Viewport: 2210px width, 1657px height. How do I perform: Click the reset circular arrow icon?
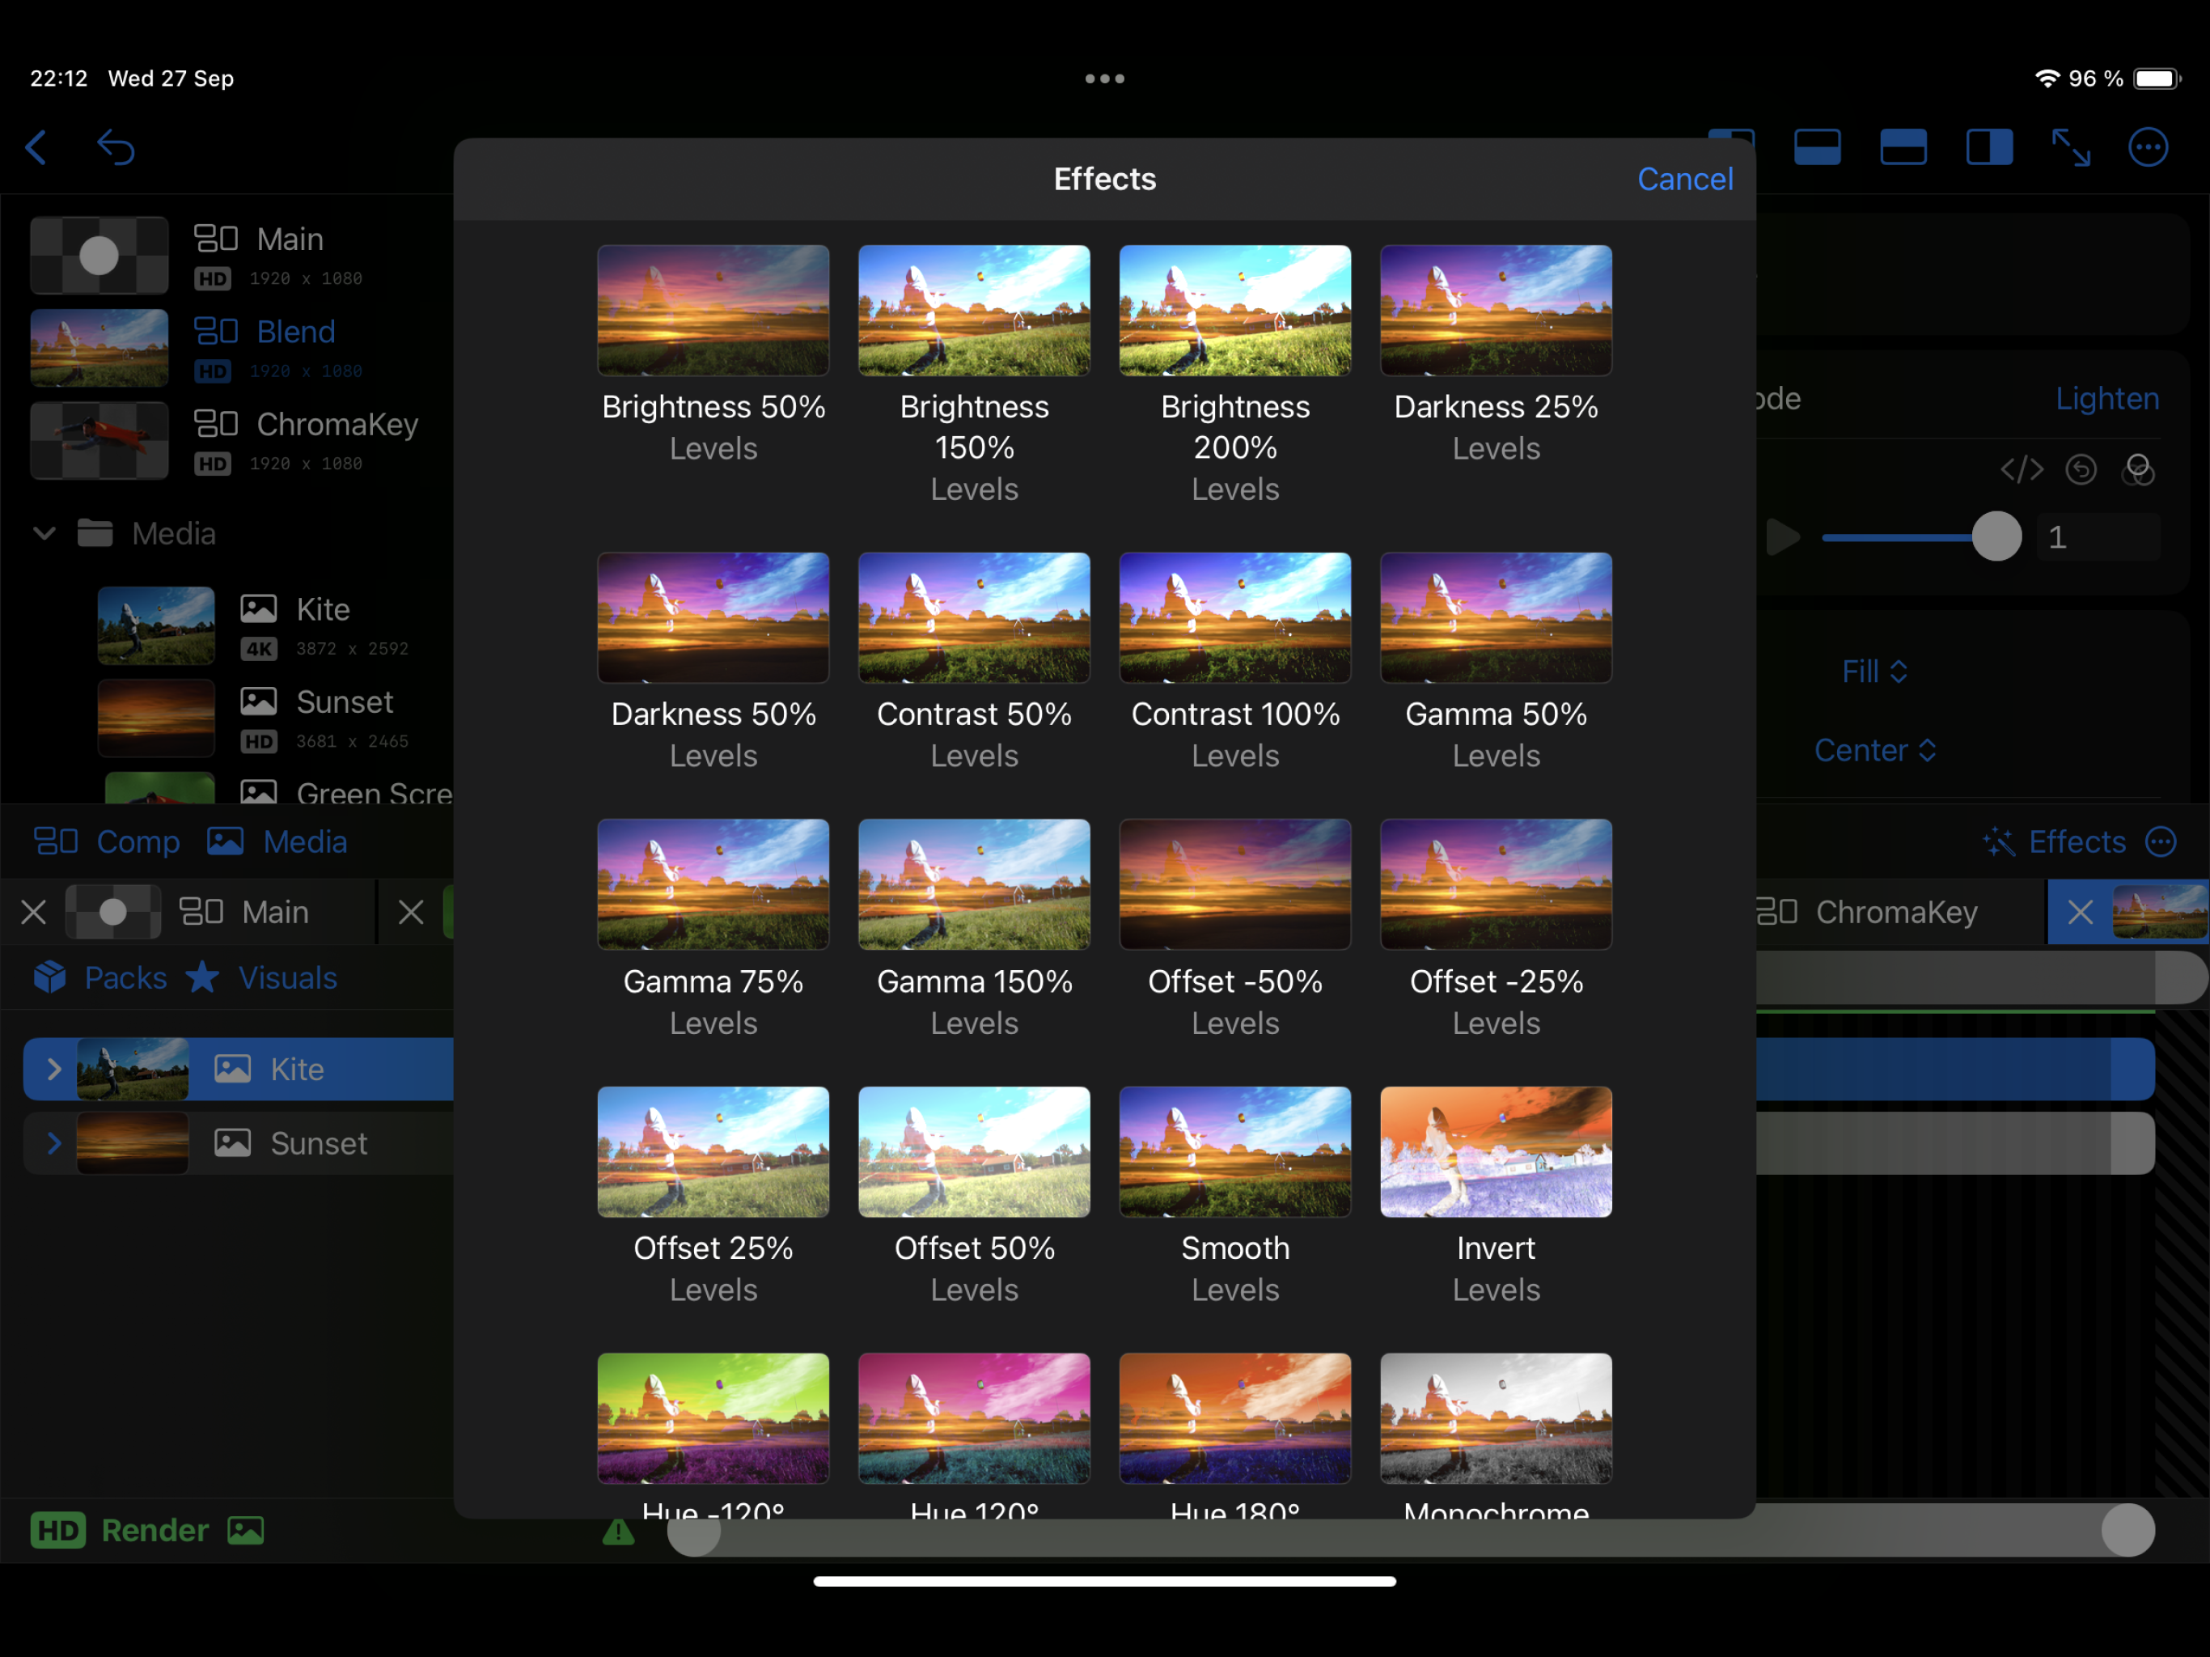pyautogui.click(x=2081, y=470)
